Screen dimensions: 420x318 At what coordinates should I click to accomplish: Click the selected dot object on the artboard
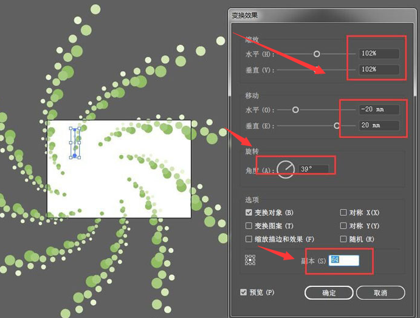[75, 143]
